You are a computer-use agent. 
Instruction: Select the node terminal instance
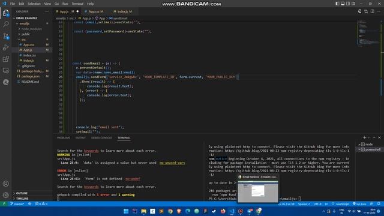[x=370, y=144]
